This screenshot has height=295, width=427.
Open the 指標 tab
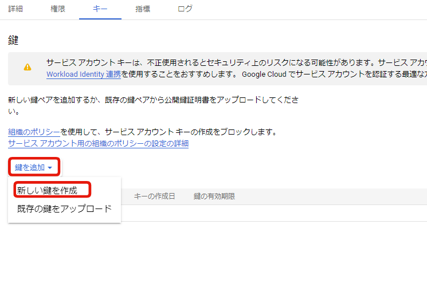point(143,9)
